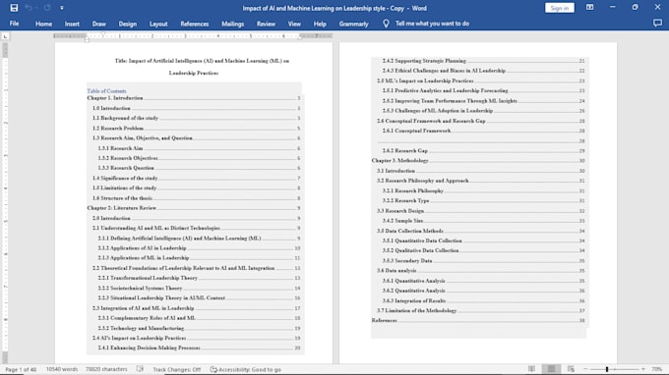Screen dimensions: 669x375
Task: Redo the last action
Action: [x=47, y=8]
